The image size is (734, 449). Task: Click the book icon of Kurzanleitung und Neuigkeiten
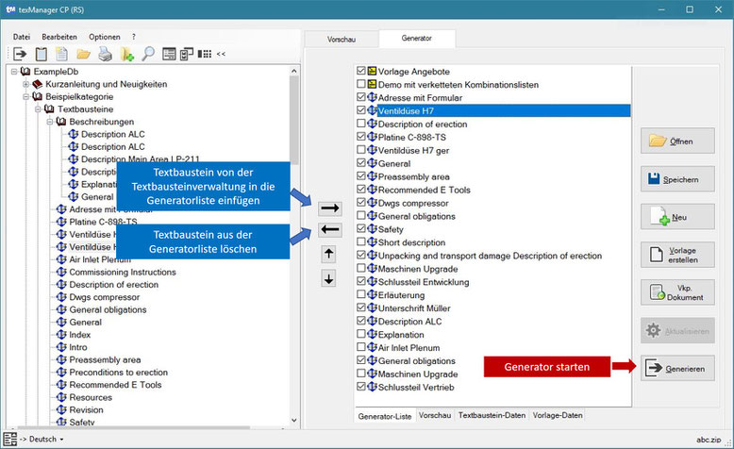(38, 84)
